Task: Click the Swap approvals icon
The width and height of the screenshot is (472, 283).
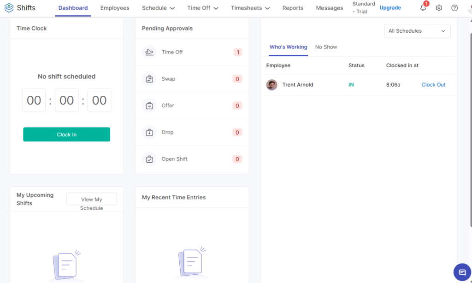Action: pos(149,79)
